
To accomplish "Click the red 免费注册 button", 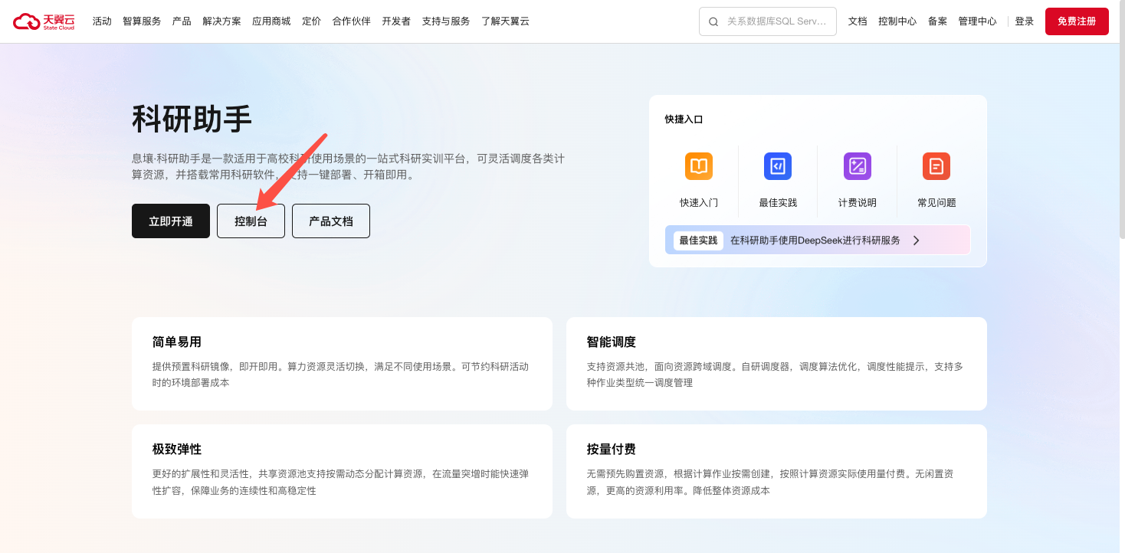I will coord(1076,21).
